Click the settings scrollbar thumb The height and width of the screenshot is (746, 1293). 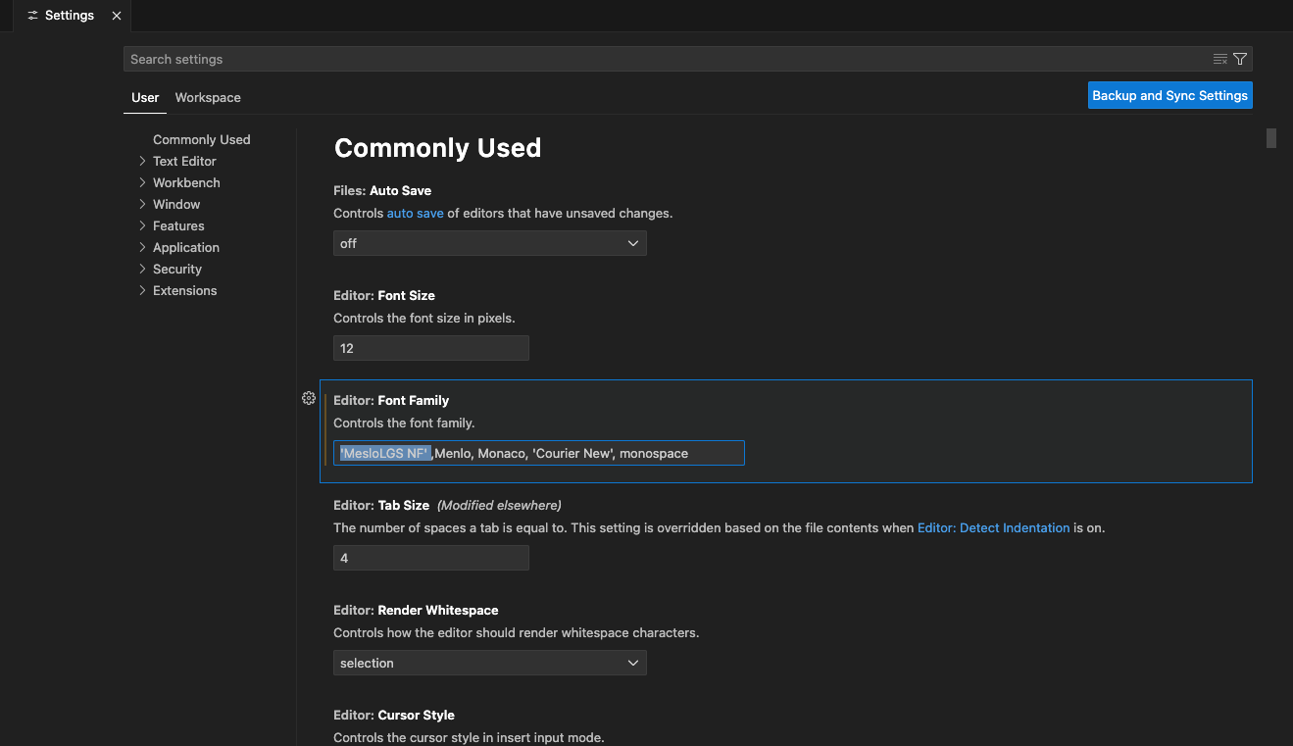[1271, 138]
